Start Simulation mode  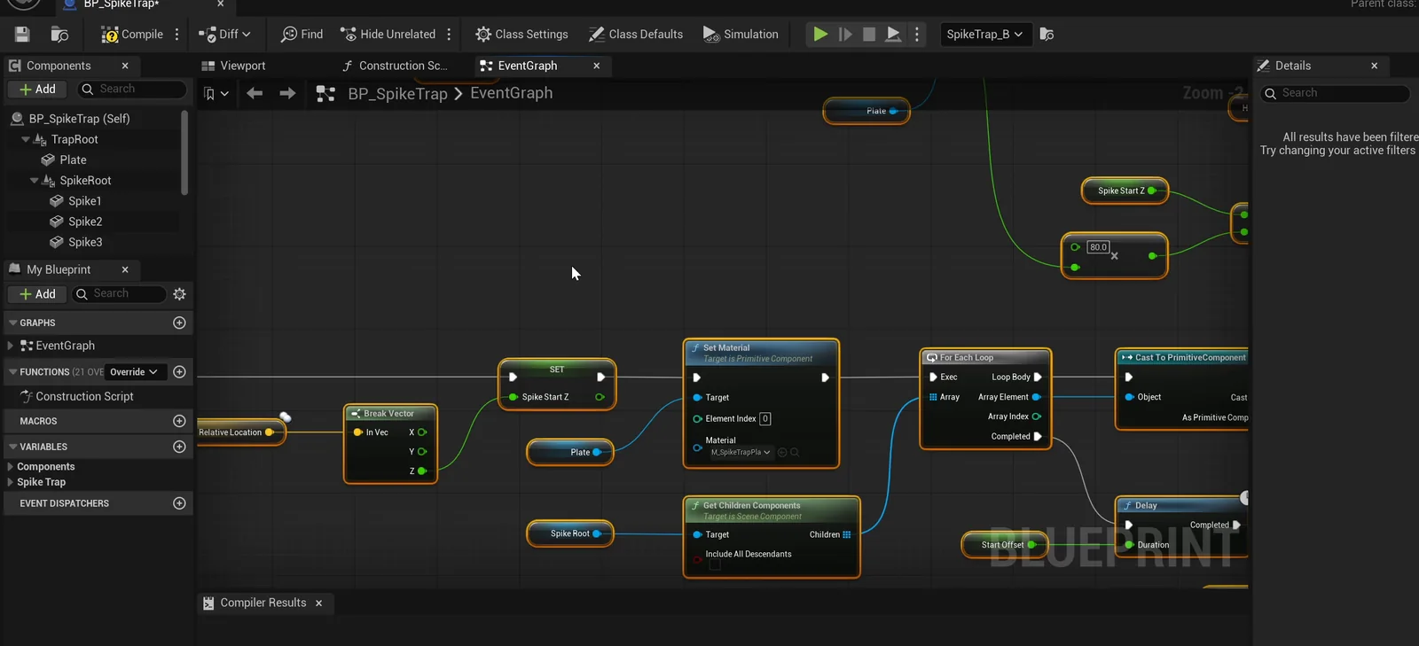point(741,35)
